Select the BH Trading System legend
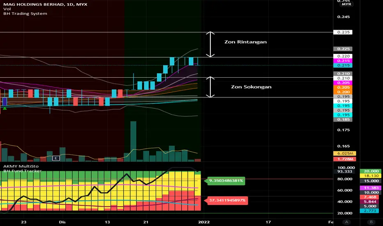 [x=25, y=14]
